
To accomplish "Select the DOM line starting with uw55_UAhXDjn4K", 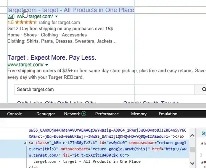I will tap(108, 130).
